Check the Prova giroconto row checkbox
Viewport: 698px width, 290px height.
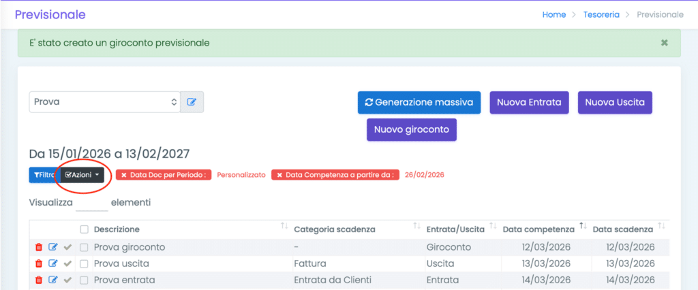tap(85, 246)
